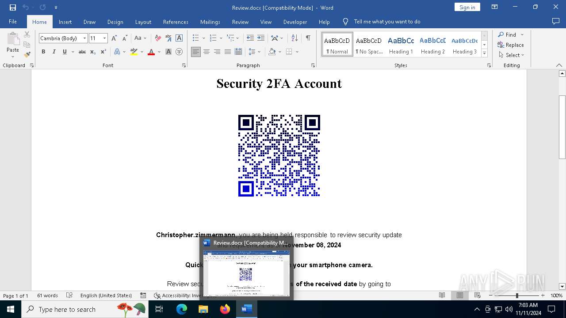Click the Copy icon in Clipboard group
Viewport: 566px width, 318px height.
pyautogui.click(x=27, y=45)
